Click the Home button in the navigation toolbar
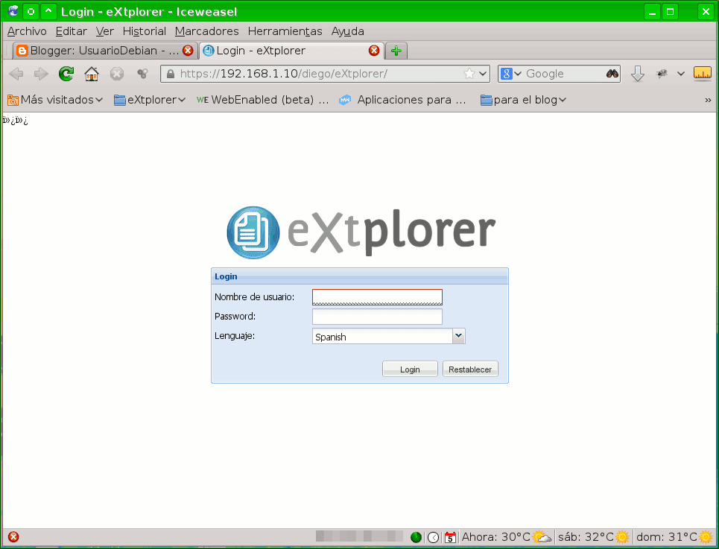719x549 pixels. click(91, 74)
